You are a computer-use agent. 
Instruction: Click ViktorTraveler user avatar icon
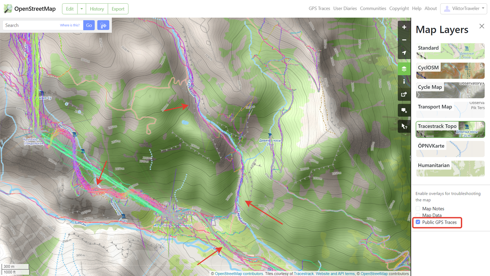tap(447, 9)
